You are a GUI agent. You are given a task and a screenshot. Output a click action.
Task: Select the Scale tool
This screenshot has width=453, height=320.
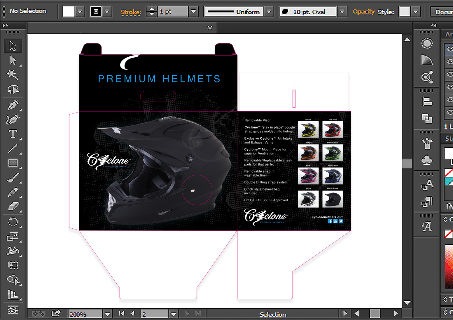point(13,237)
